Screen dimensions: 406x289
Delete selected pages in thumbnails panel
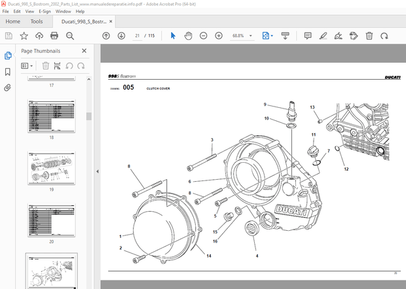click(x=46, y=66)
